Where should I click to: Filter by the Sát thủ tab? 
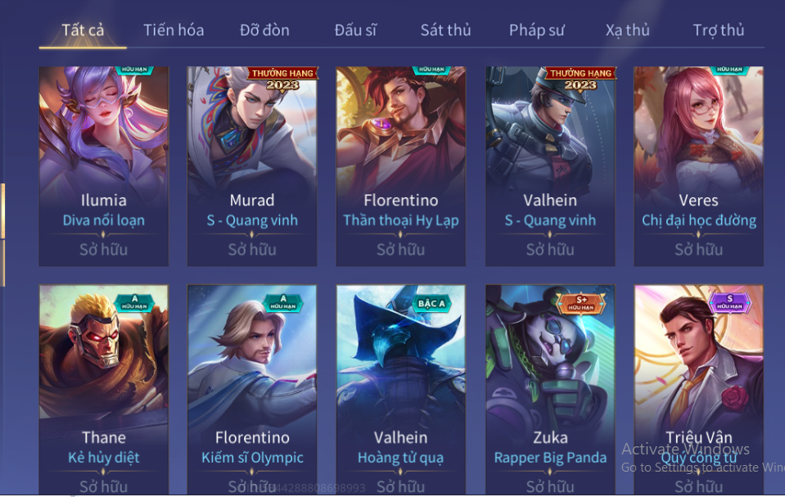click(445, 30)
